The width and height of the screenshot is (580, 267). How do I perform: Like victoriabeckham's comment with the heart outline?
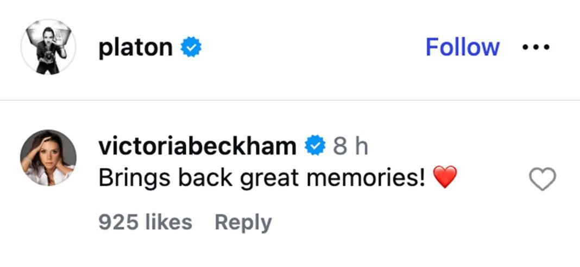(x=542, y=179)
